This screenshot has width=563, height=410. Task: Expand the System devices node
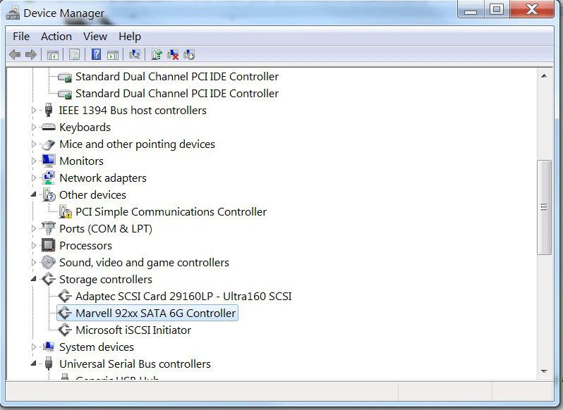click(34, 347)
